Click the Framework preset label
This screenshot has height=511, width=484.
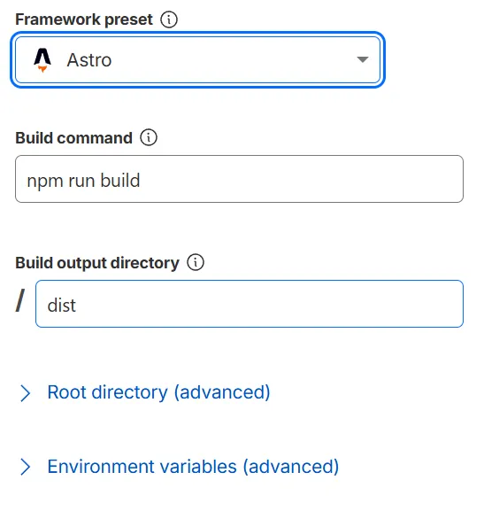tap(84, 19)
